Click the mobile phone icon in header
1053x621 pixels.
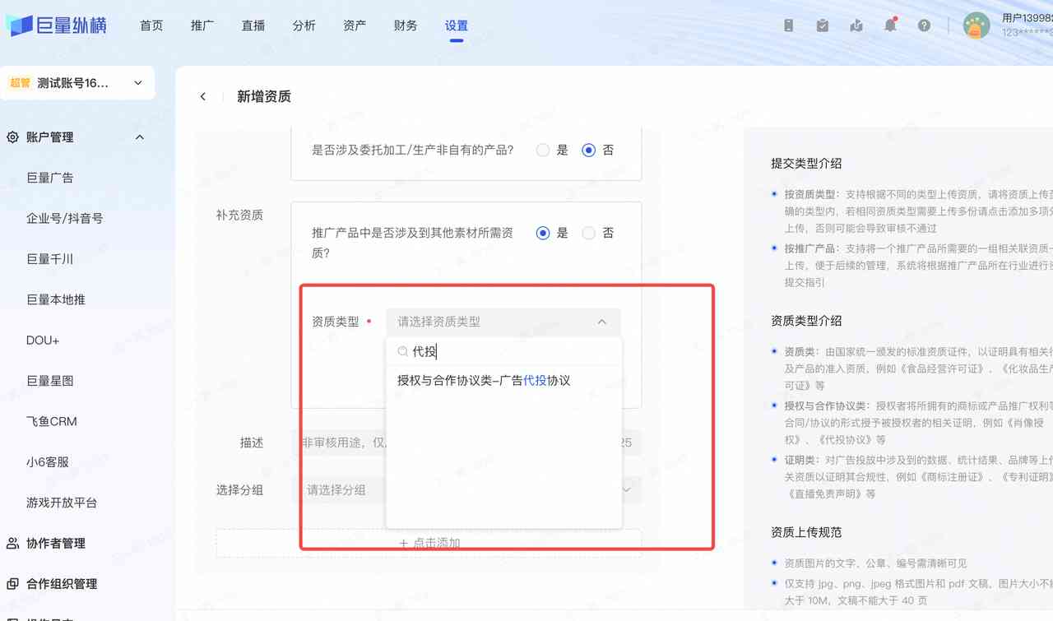point(788,25)
